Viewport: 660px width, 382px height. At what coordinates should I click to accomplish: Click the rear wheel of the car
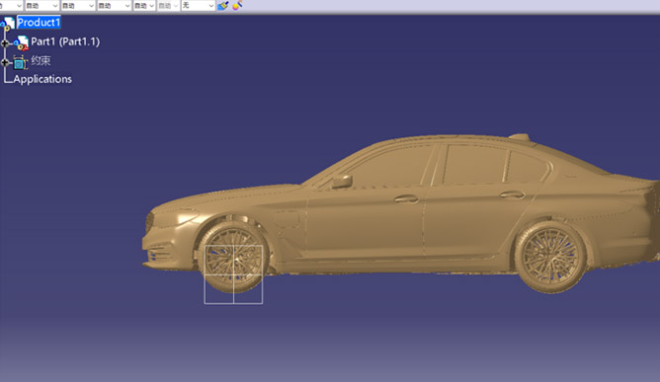click(x=550, y=257)
